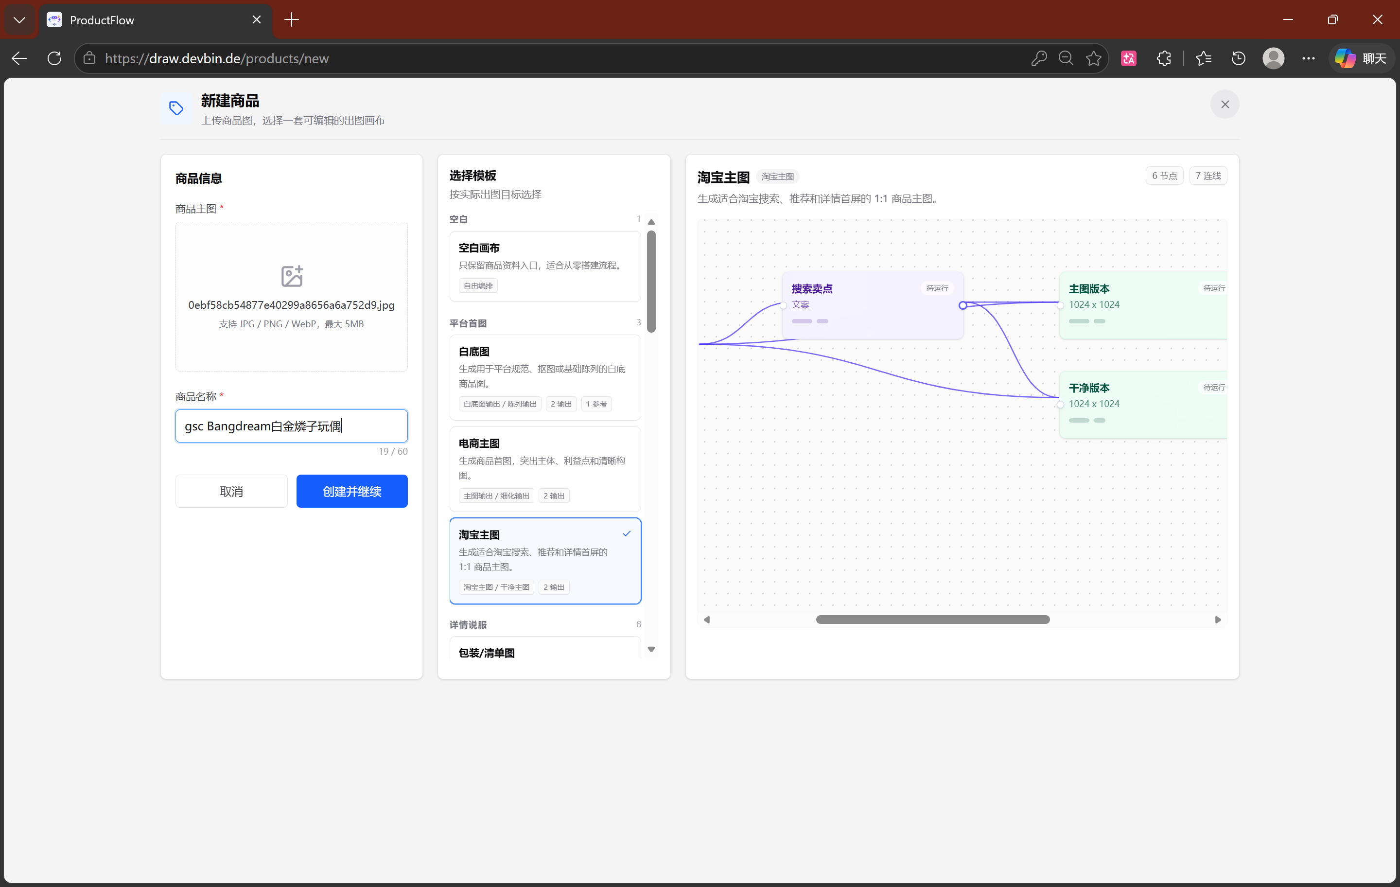Image resolution: width=1400 pixels, height=887 pixels.
Task: Select the 电商主图 template card
Action: 545,469
